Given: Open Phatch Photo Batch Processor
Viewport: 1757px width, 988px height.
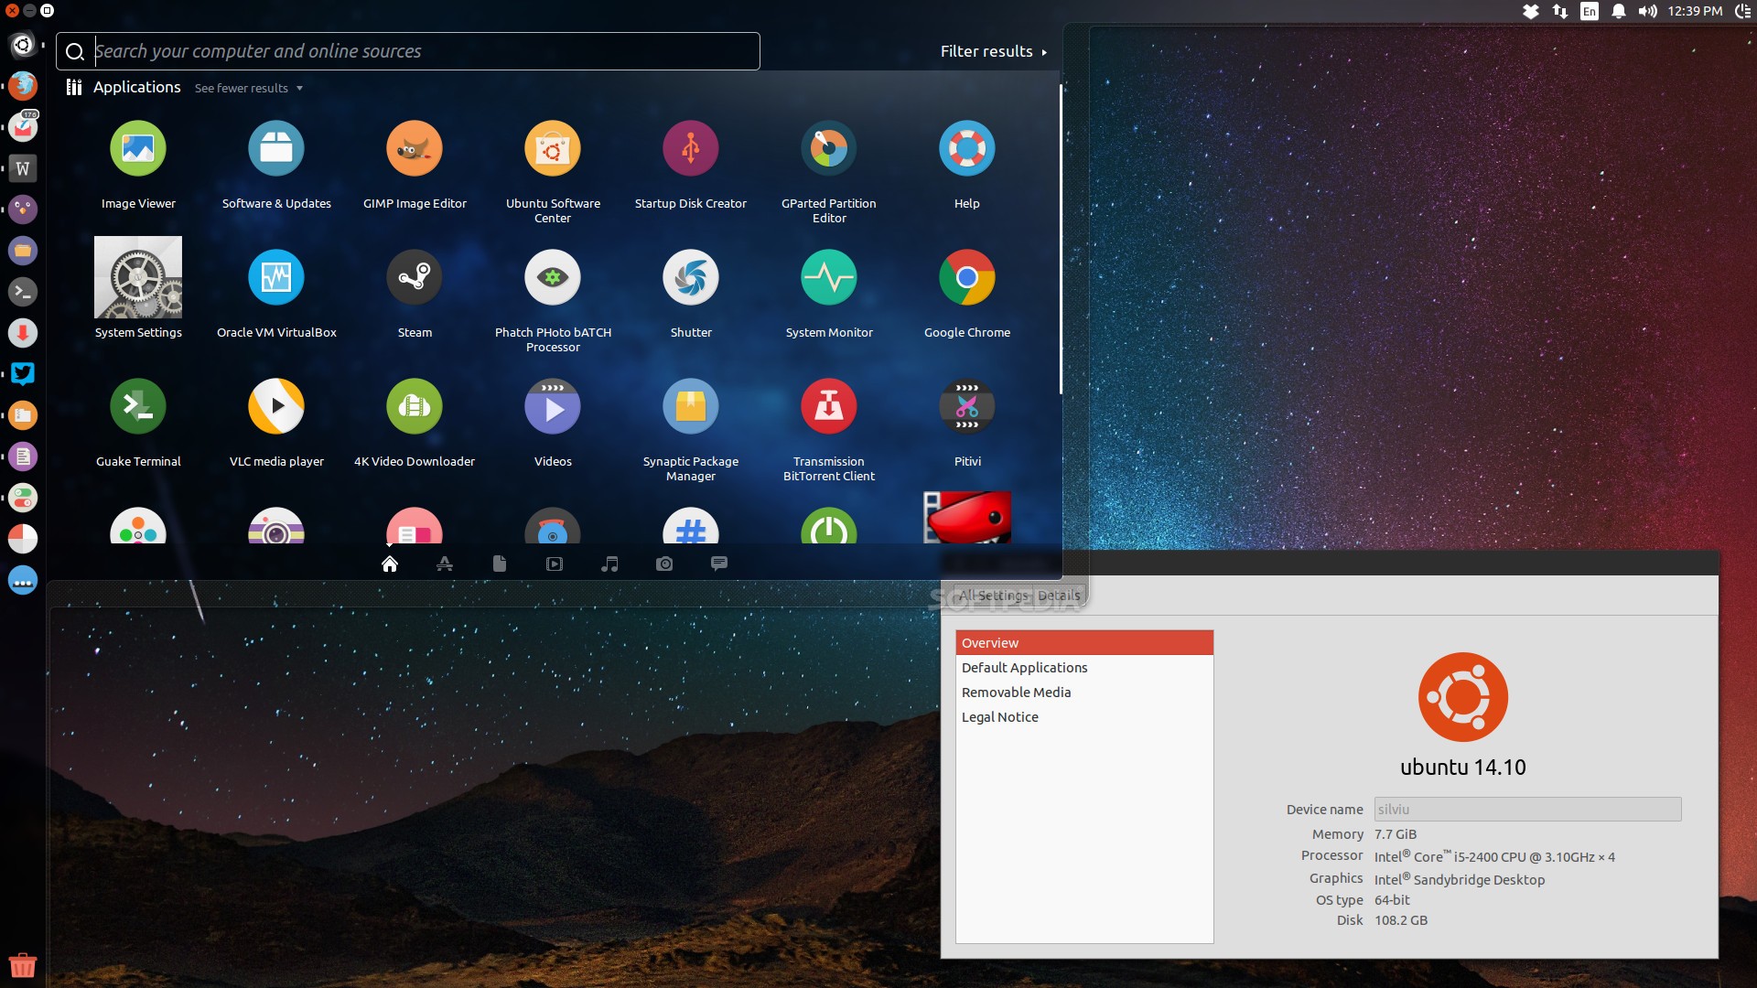Looking at the screenshot, I should [553, 277].
